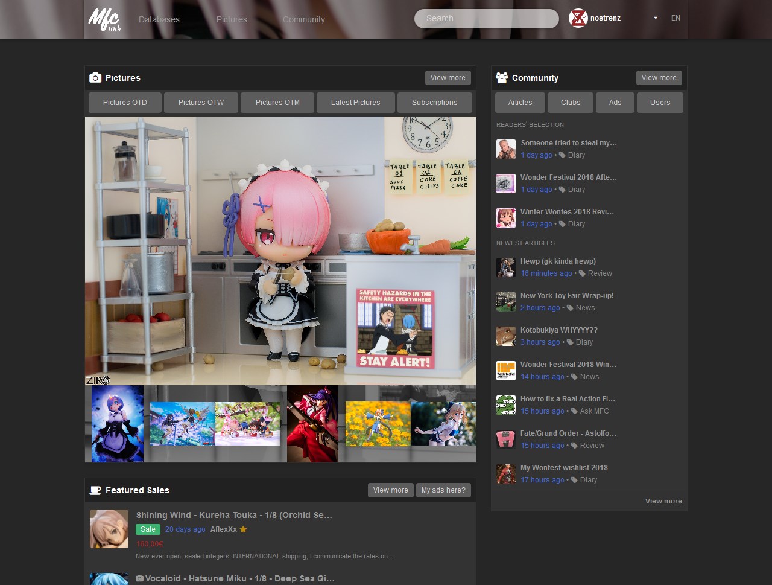This screenshot has height=585, width=772.
Task: Open the Pictures menu in the header
Action: 232,19
